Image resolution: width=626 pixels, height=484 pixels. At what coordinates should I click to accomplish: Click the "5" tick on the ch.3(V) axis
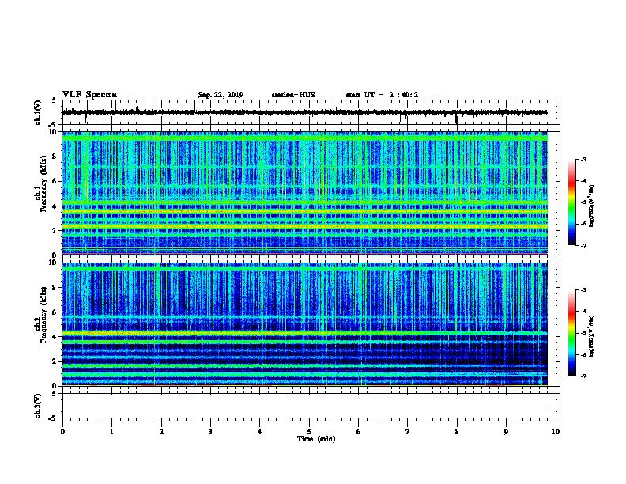click(55, 394)
